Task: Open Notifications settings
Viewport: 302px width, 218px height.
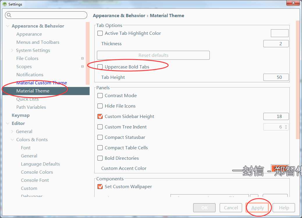Action: tap(30, 75)
